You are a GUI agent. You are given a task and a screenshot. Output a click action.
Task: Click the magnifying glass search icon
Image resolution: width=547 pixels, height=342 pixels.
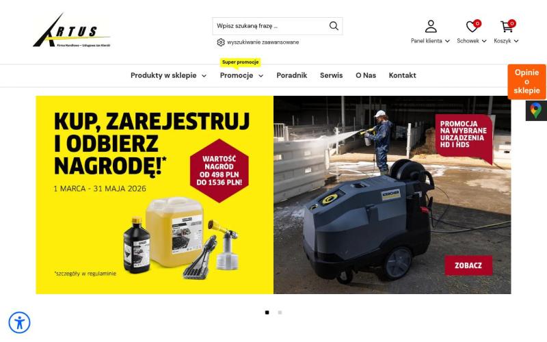[x=334, y=26]
